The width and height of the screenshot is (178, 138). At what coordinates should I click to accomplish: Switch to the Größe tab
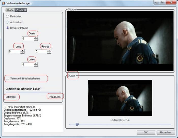coord(10,10)
